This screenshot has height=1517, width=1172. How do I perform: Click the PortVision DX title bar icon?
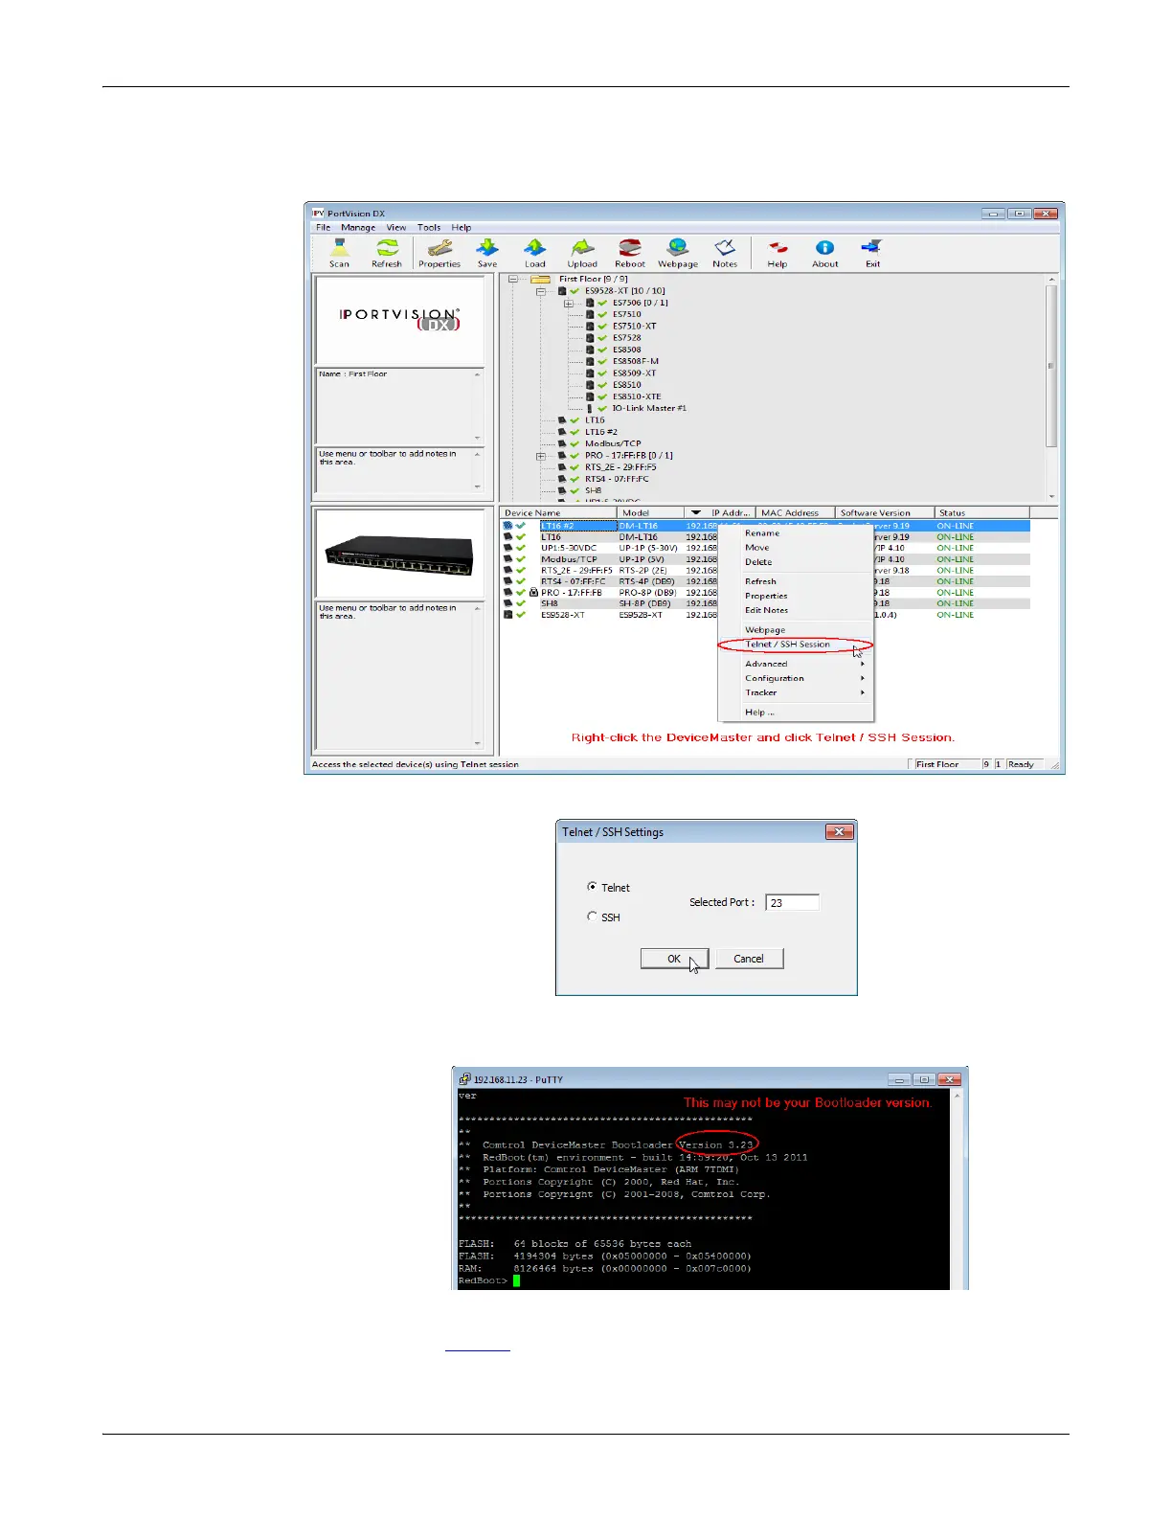(319, 214)
